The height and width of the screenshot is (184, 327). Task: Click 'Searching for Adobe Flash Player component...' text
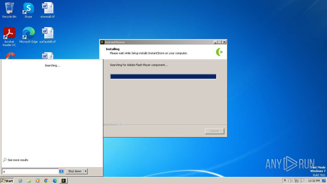[139, 65]
